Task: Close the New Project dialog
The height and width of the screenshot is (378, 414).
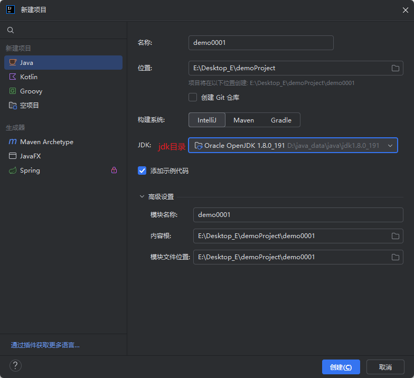Action: pos(406,10)
